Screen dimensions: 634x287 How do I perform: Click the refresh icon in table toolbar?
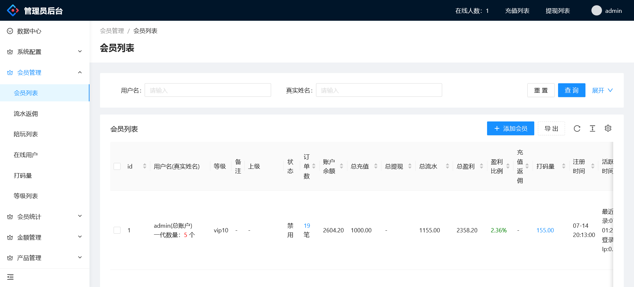click(577, 129)
